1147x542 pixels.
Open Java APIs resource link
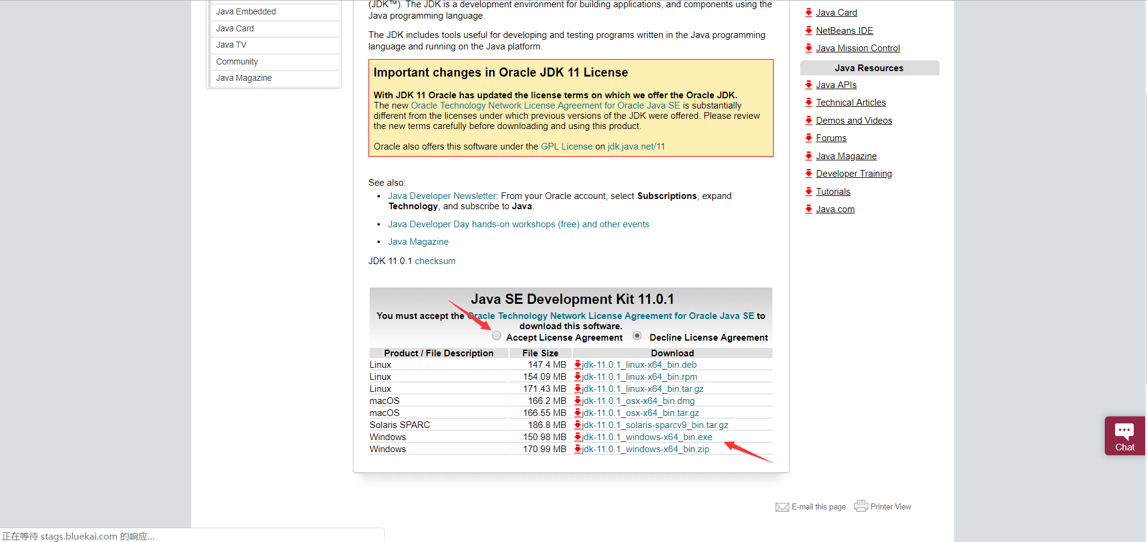836,85
